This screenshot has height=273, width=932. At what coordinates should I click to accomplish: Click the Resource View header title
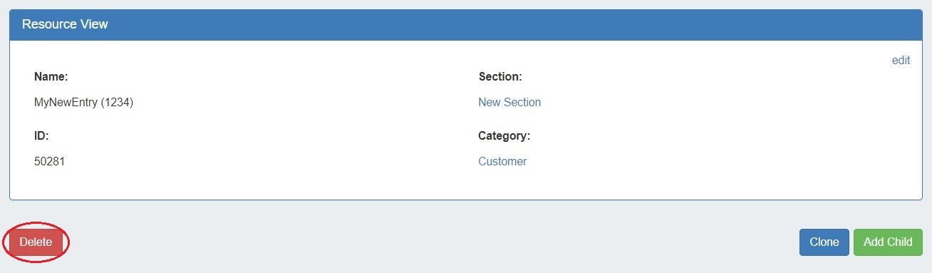point(65,24)
